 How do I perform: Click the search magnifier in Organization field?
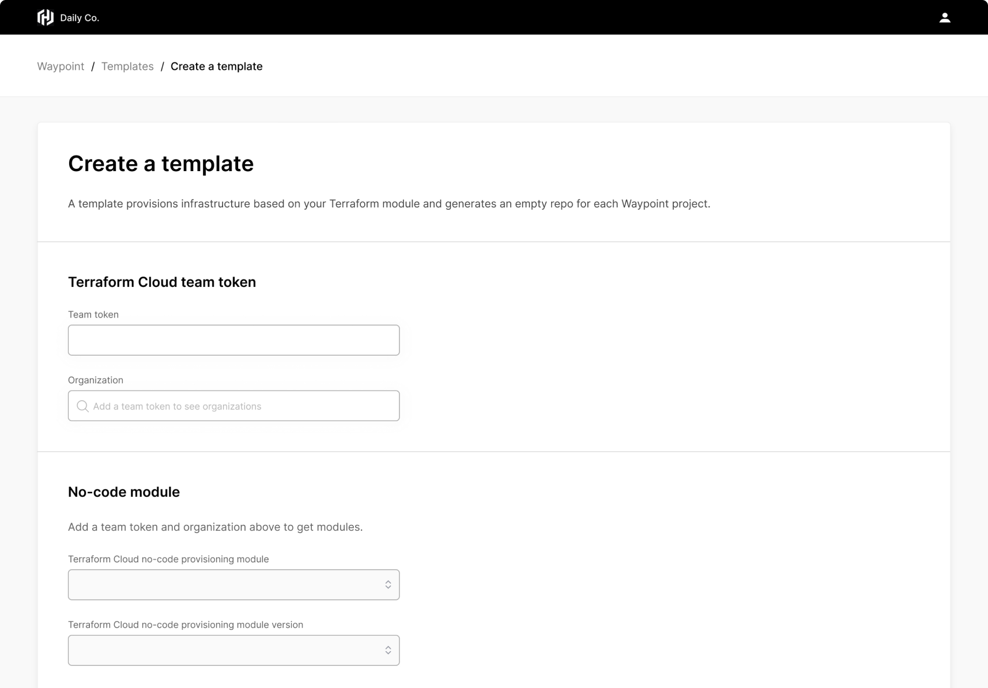tap(82, 406)
